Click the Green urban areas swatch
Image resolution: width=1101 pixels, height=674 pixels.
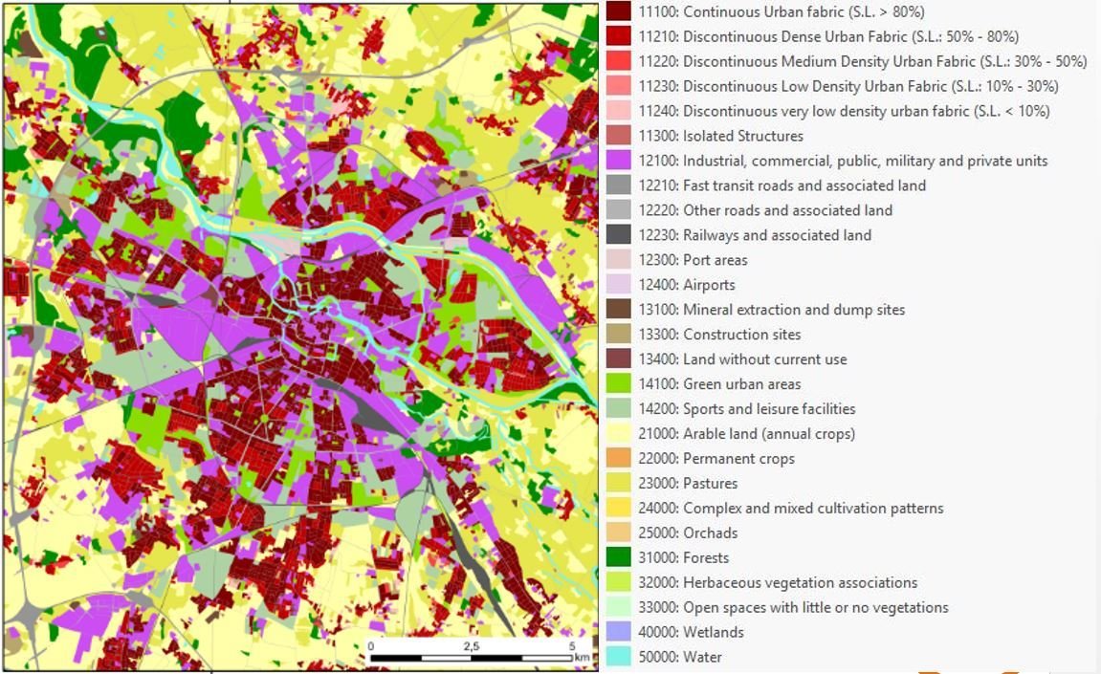click(618, 384)
